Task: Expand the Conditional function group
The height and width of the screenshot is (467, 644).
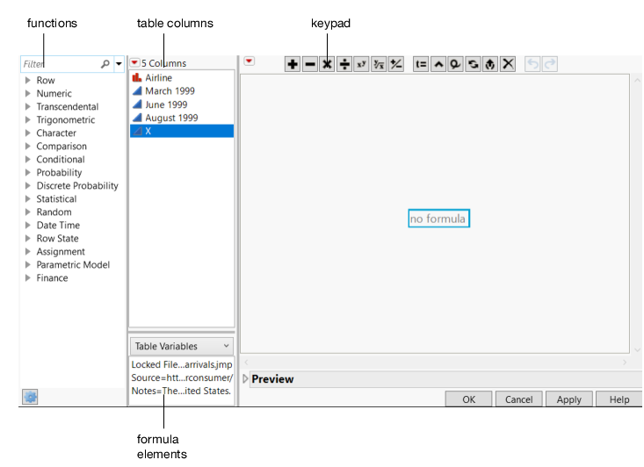Action: [x=28, y=159]
